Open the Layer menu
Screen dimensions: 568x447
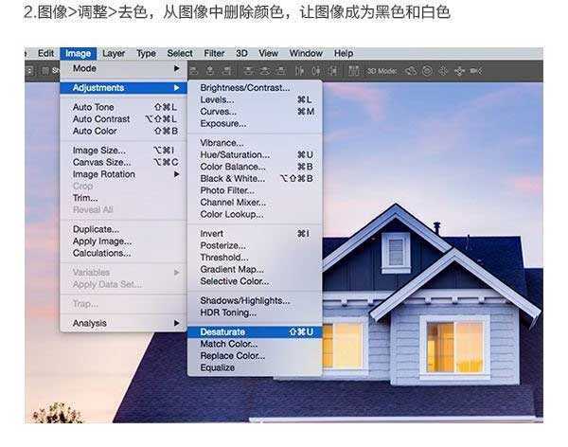pyautogui.click(x=114, y=54)
